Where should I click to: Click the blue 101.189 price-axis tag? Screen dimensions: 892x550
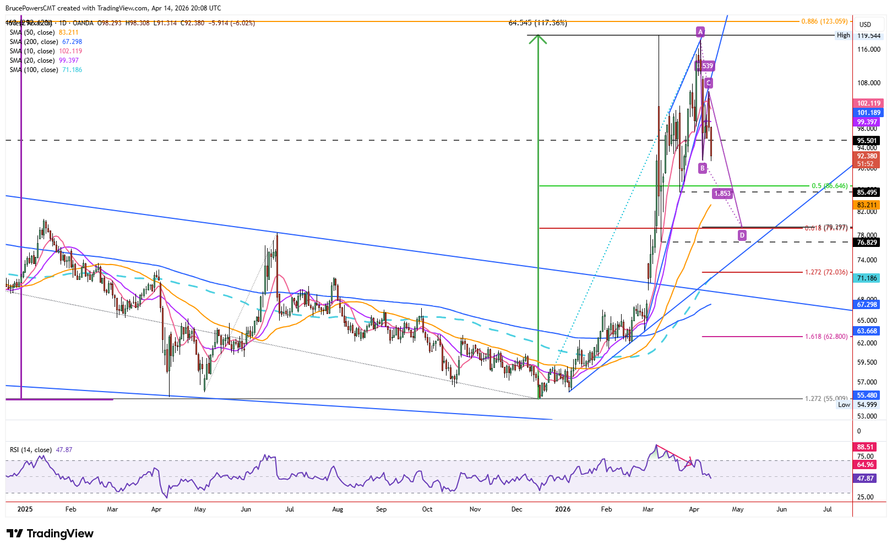868,113
